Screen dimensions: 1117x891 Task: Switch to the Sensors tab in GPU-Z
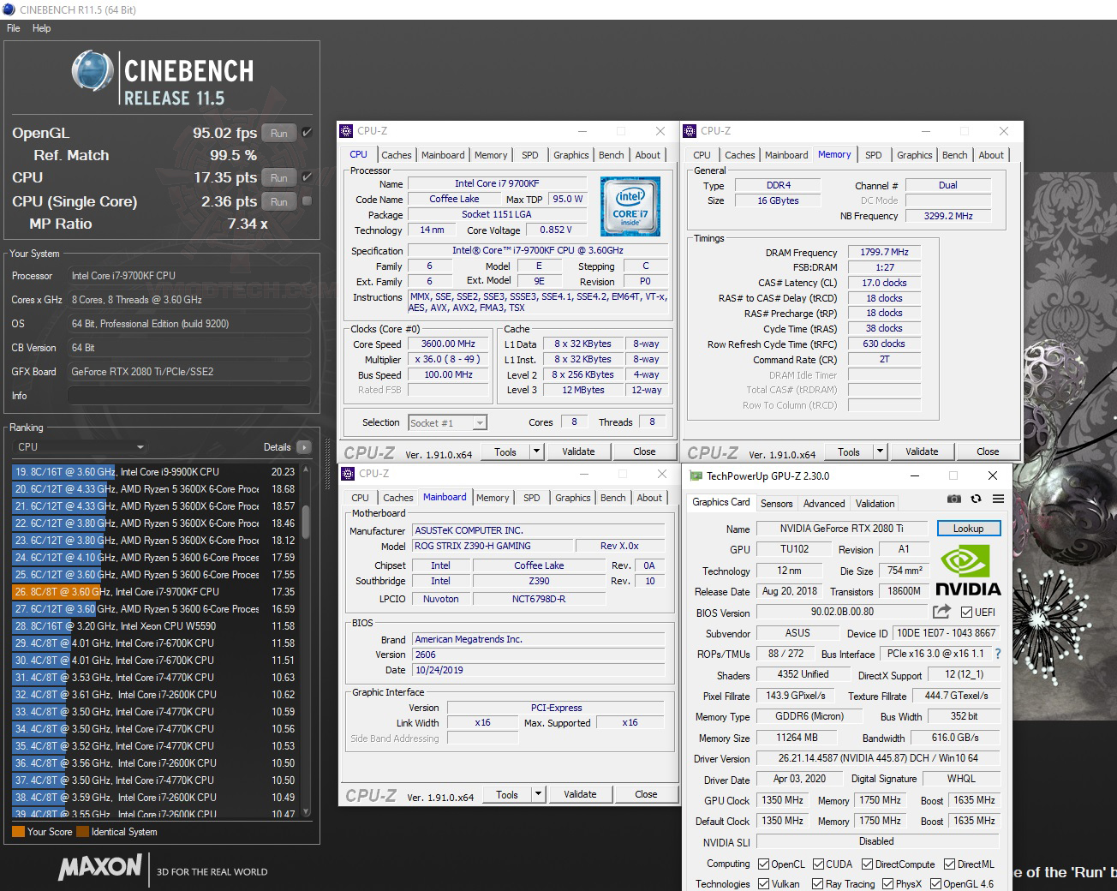[777, 504]
